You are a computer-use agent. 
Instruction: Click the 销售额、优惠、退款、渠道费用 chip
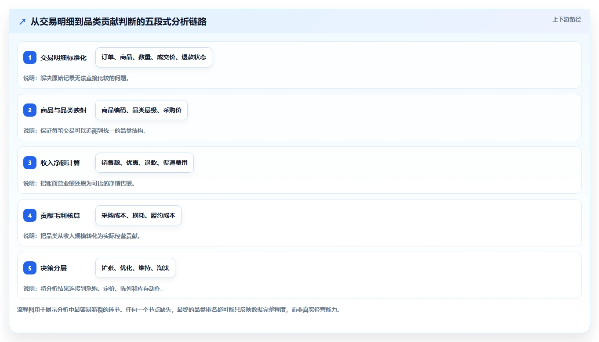[145, 163]
